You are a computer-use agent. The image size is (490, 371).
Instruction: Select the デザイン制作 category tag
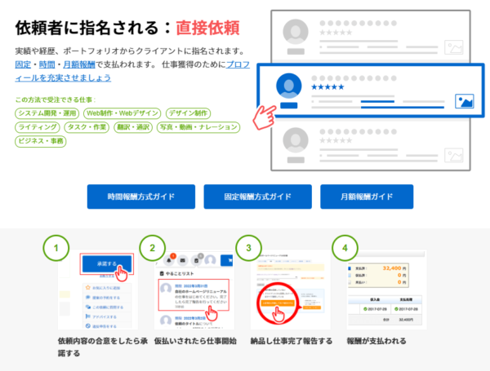coord(188,113)
